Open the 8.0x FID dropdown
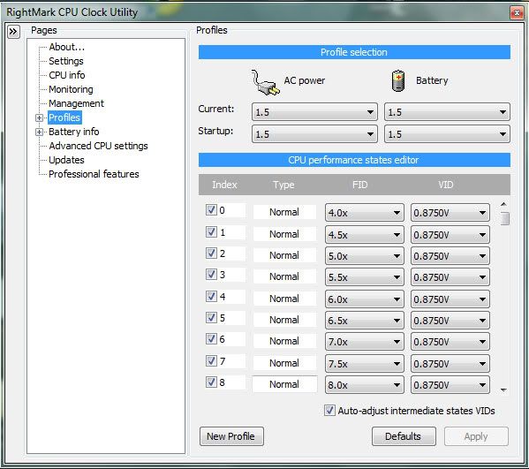Screen dimensions: 529x469 (x=365, y=385)
